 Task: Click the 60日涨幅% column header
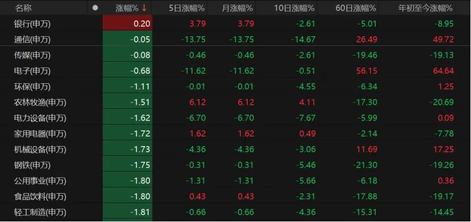355,8
